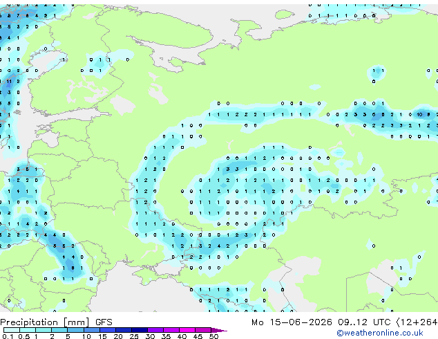Click the '0.5' legend scale label
The width and height of the screenshot is (438, 339).
click(x=24, y=336)
